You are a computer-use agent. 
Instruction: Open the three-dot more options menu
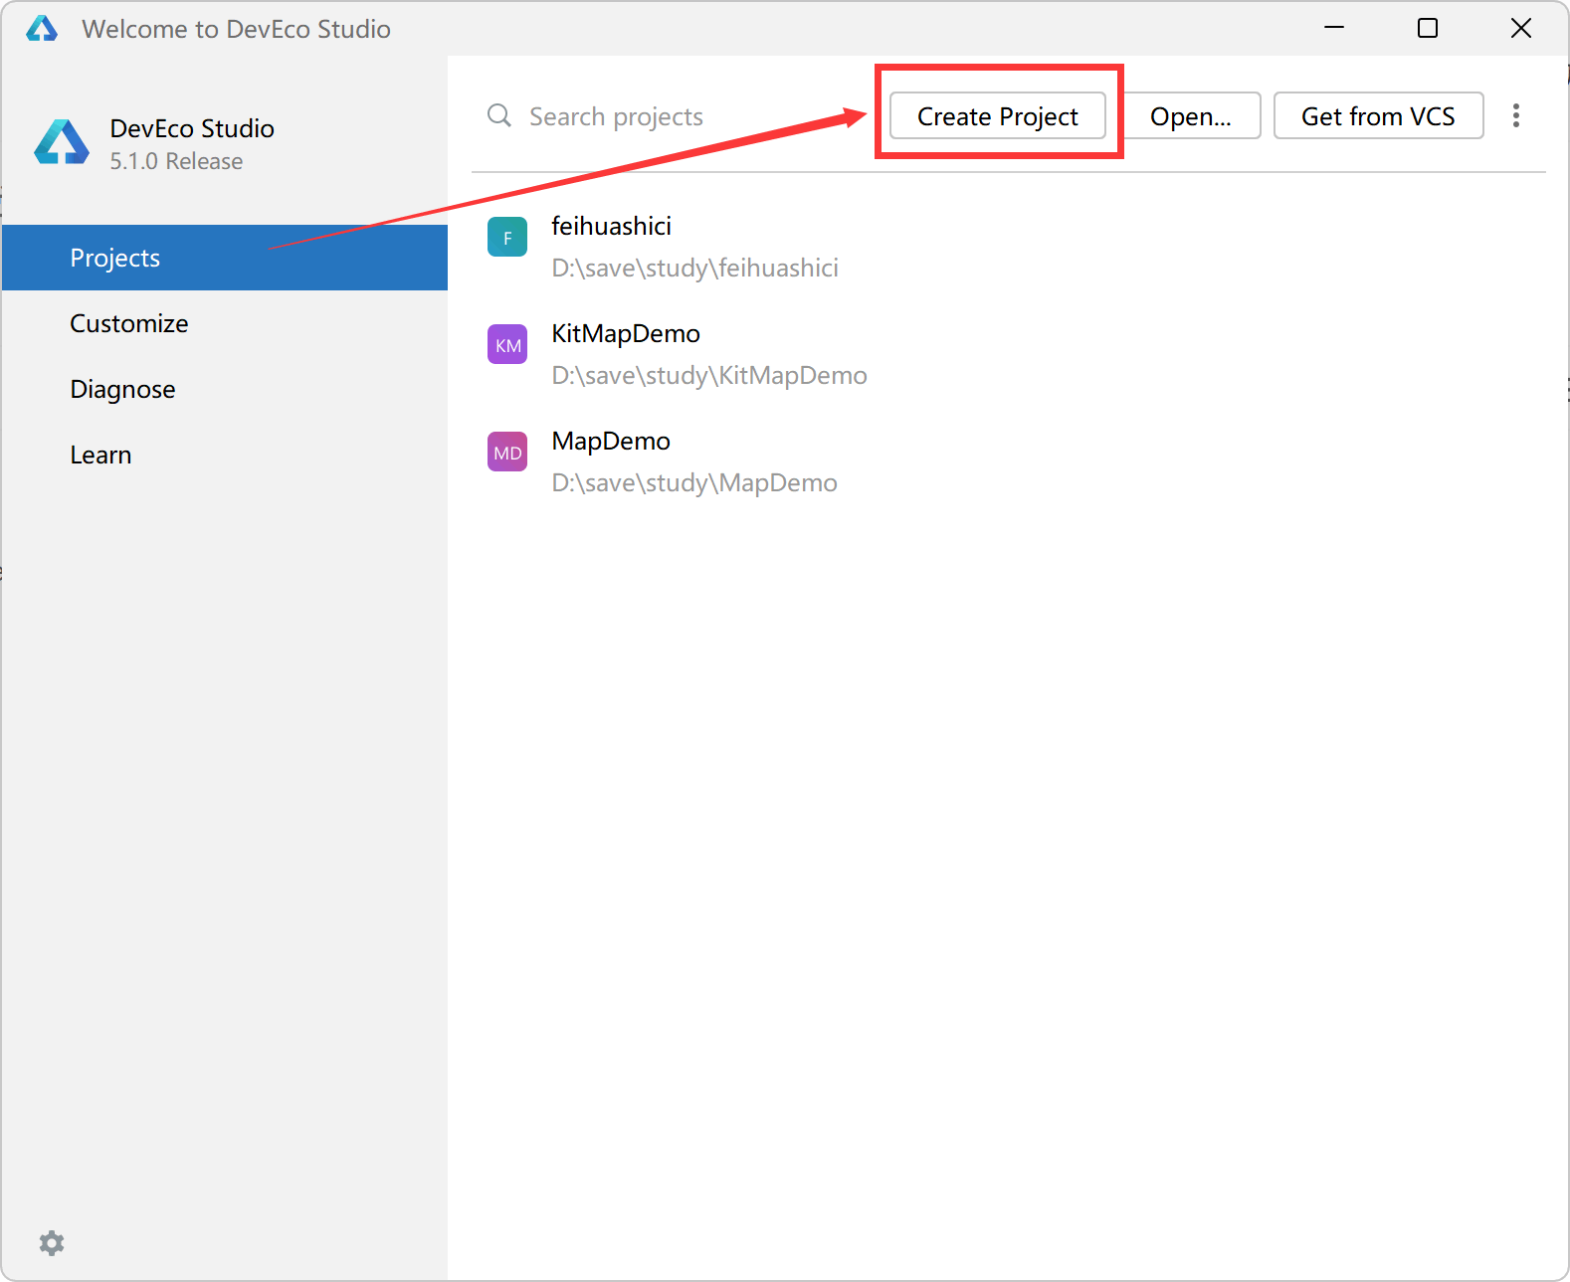[1515, 116]
